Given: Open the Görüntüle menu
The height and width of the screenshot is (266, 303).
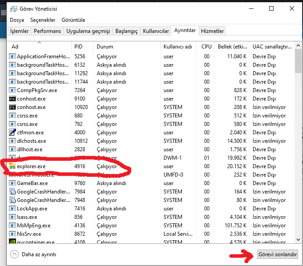Looking at the screenshot, I should [73, 20].
